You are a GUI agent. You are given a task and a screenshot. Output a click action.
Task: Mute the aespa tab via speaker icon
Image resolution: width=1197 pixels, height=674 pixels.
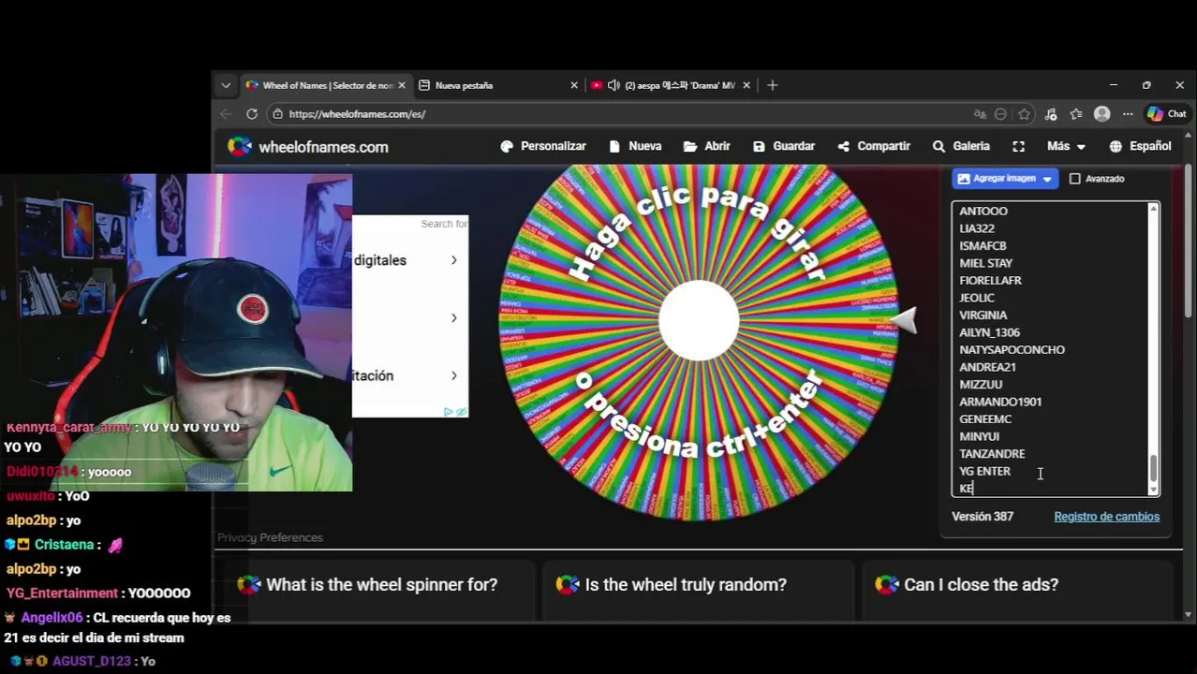coord(613,85)
